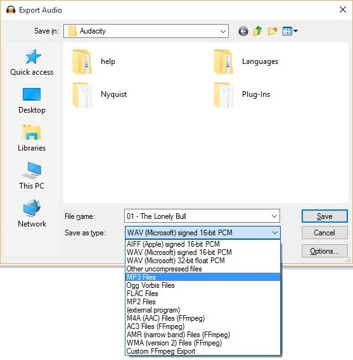Go up one folder level icon
The height and width of the screenshot is (360, 353).
click(x=257, y=31)
